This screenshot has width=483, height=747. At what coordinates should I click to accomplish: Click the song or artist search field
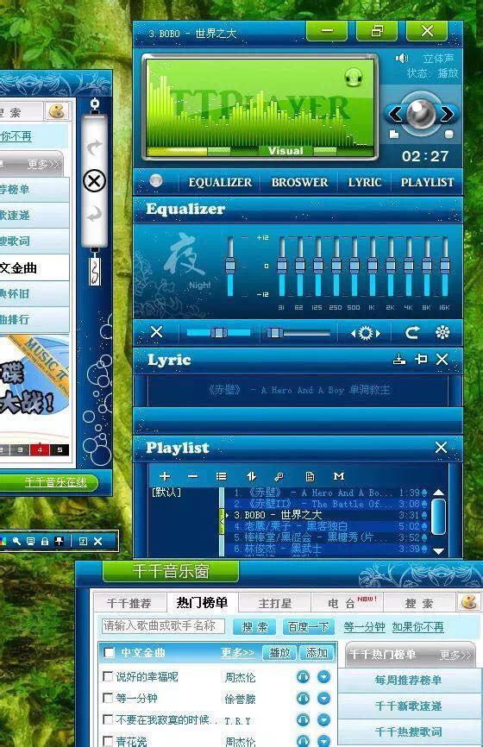[x=163, y=626]
